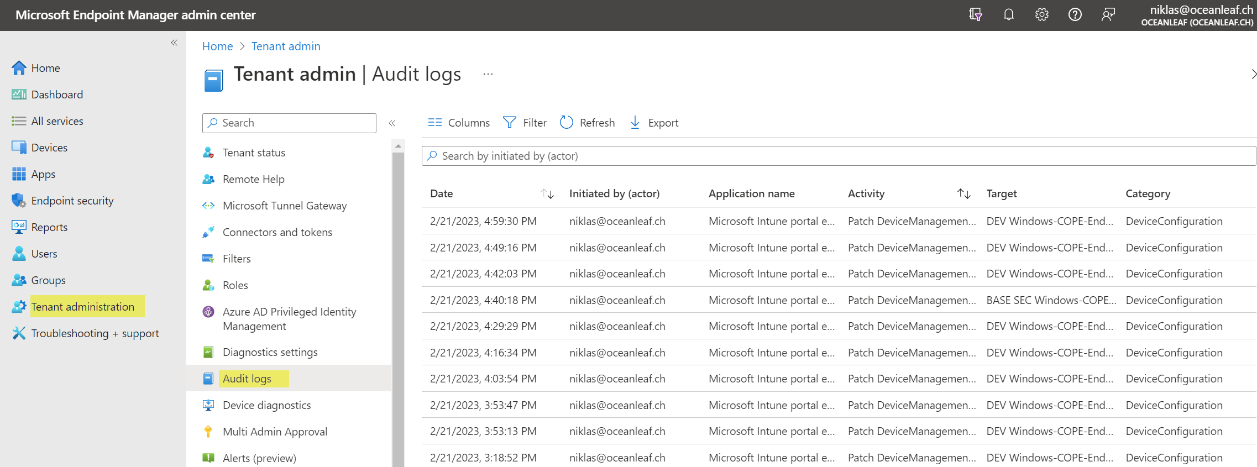The height and width of the screenshot is (467, 1257).
Task: Open the 2/21/2023, 4:03:54 PM log entry
Action: [x=839, y=379]
